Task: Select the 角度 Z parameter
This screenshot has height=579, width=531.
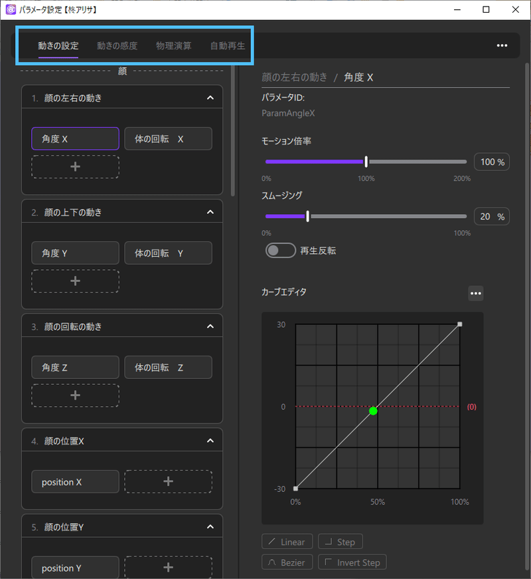Action: pyautogui.click(x=75, y=368)
